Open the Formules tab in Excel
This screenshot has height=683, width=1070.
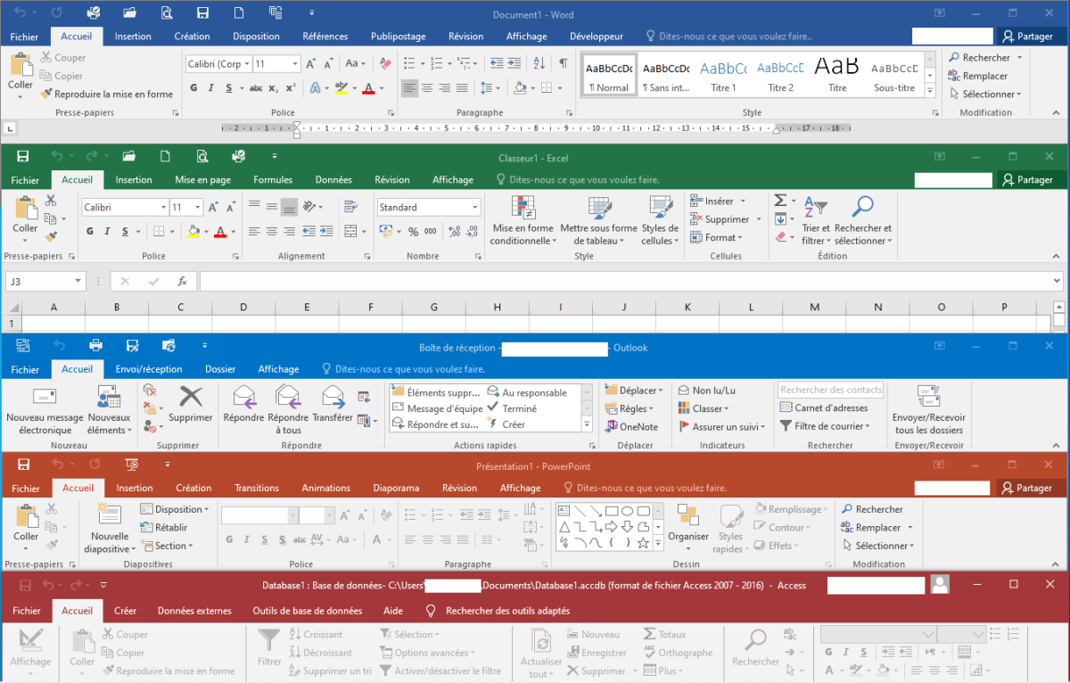[273, 179]
